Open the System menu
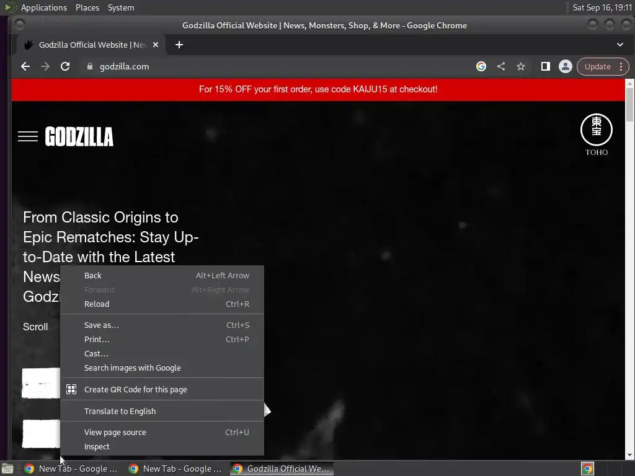 click(121, 7)
